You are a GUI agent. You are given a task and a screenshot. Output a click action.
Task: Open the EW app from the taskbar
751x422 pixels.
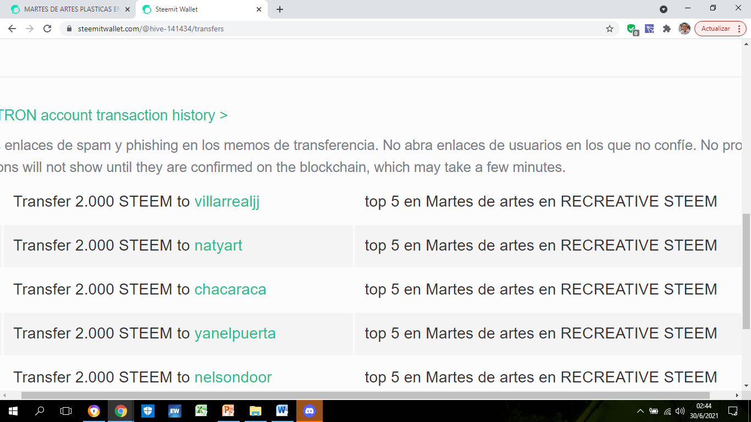pos(175,411)
